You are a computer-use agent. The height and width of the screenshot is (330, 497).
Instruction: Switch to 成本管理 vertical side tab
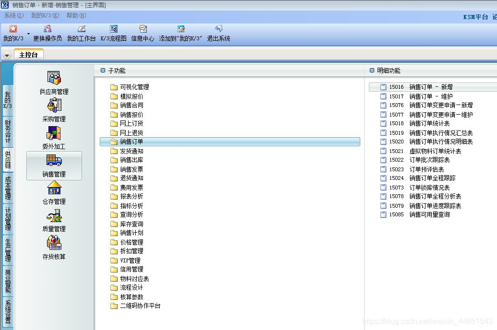pos(8,188)
